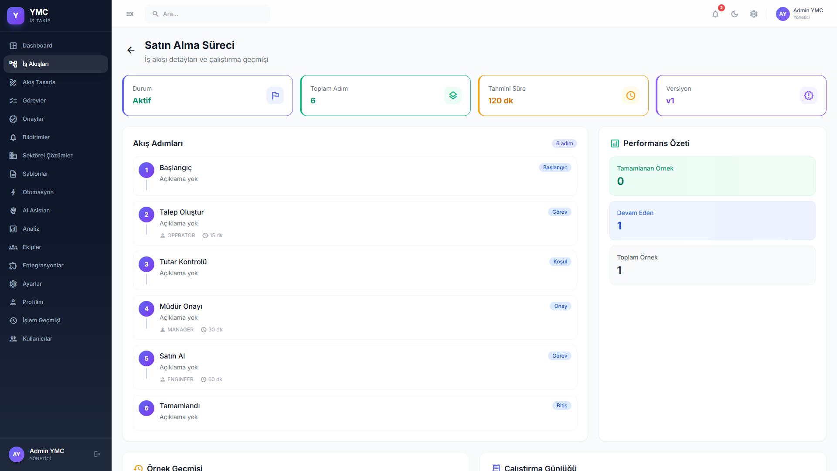Image resolution: width=837 pixels, height=471 pixels.
Task: Click the 120 dk duration value
Action: (500, 101)
